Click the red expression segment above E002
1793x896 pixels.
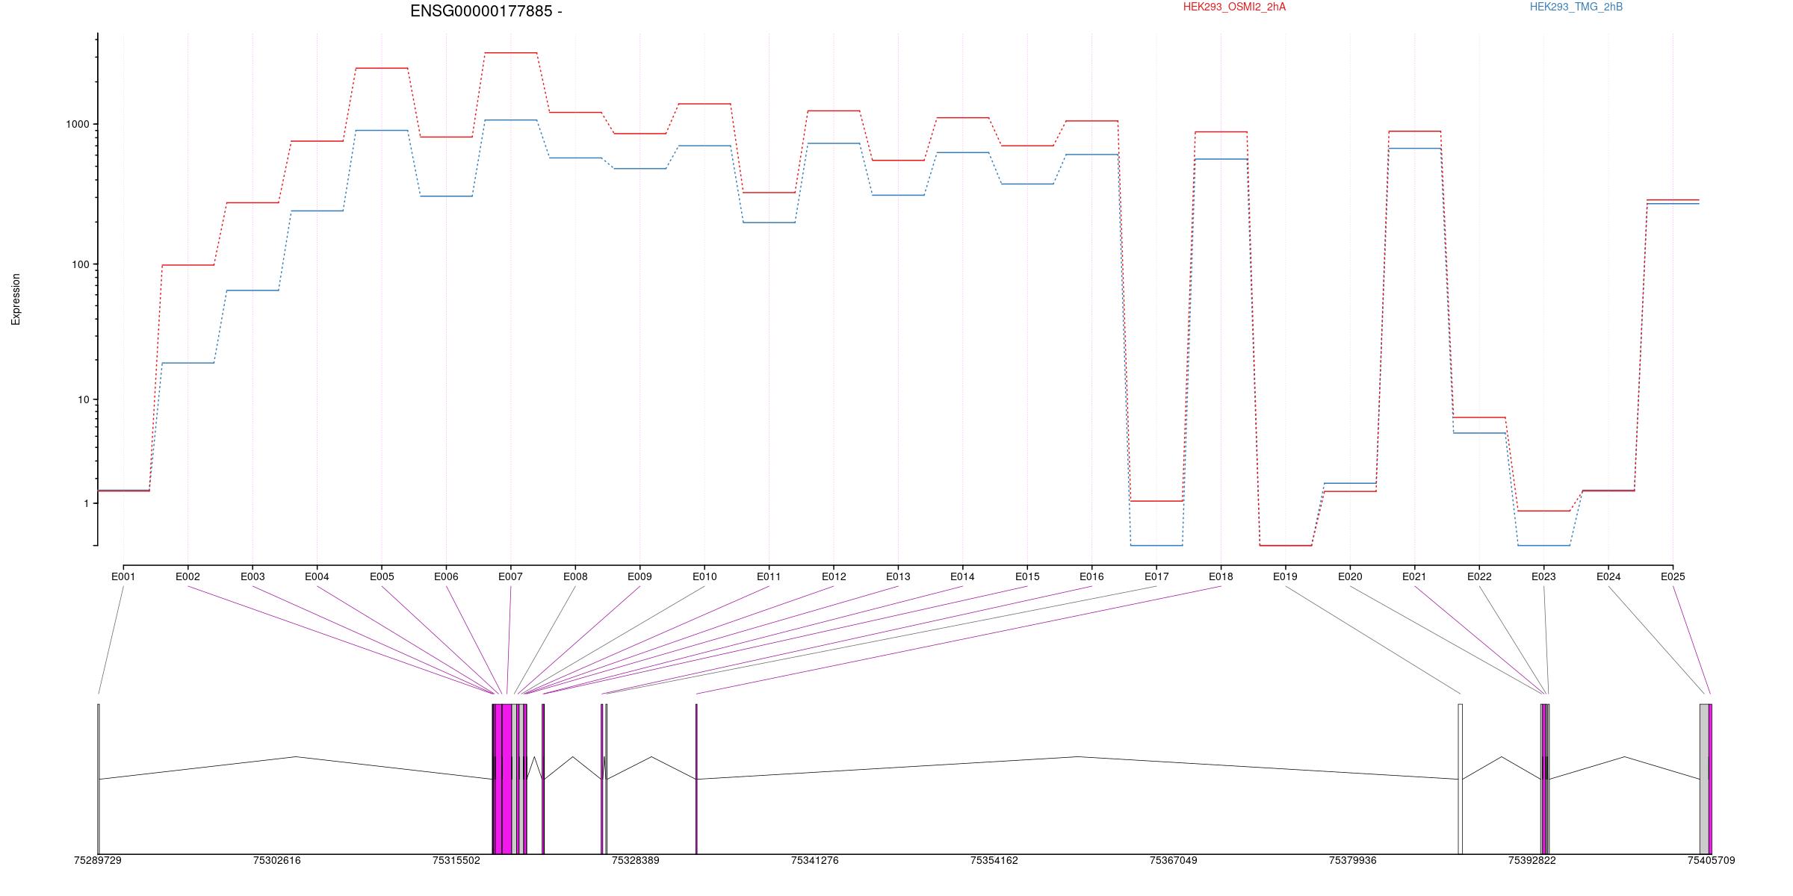188,265
